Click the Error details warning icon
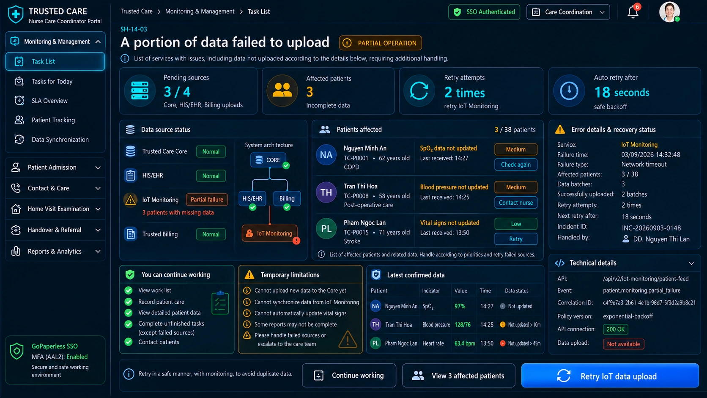This screenshot has width=707, height=398. pos(560,129)
